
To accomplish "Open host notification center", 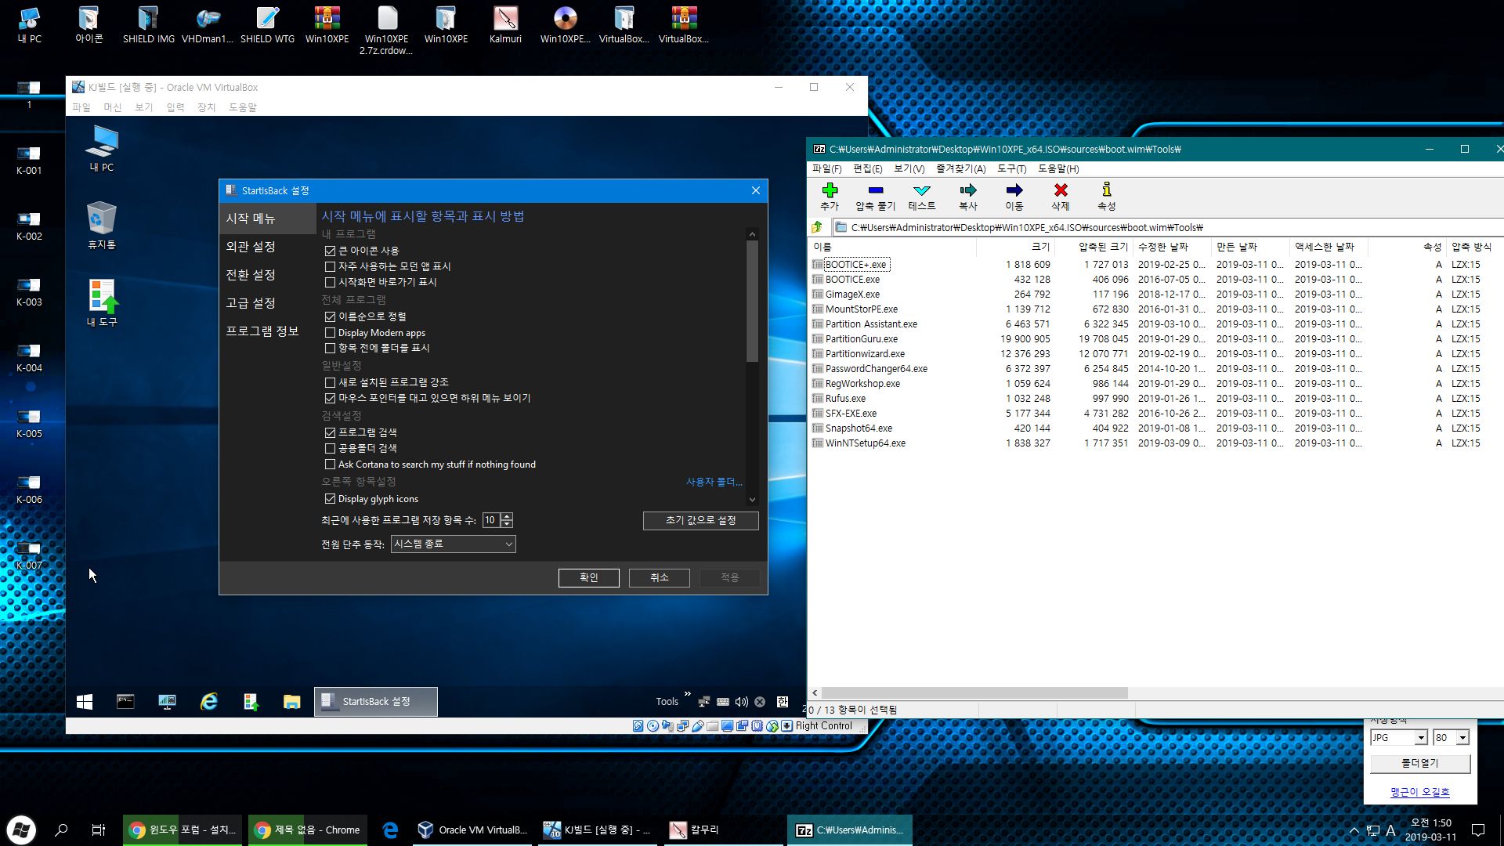I will coord(1478,830).
